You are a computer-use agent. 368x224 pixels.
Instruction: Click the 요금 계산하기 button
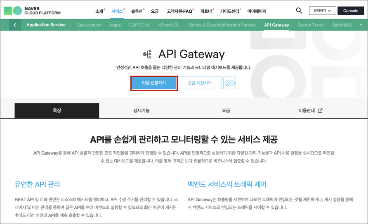coord(200,83)
